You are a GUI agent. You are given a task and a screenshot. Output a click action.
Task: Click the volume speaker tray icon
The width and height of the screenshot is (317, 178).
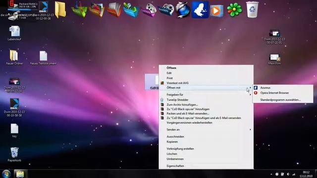coord(288,174)
